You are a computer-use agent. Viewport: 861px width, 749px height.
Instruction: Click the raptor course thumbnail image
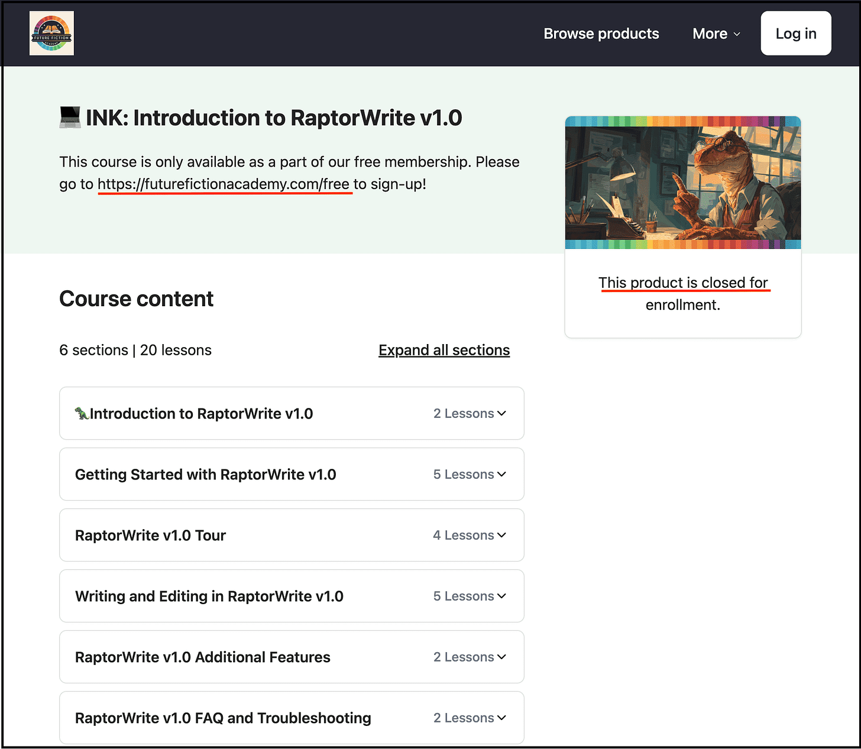click(x=683, y=183)
